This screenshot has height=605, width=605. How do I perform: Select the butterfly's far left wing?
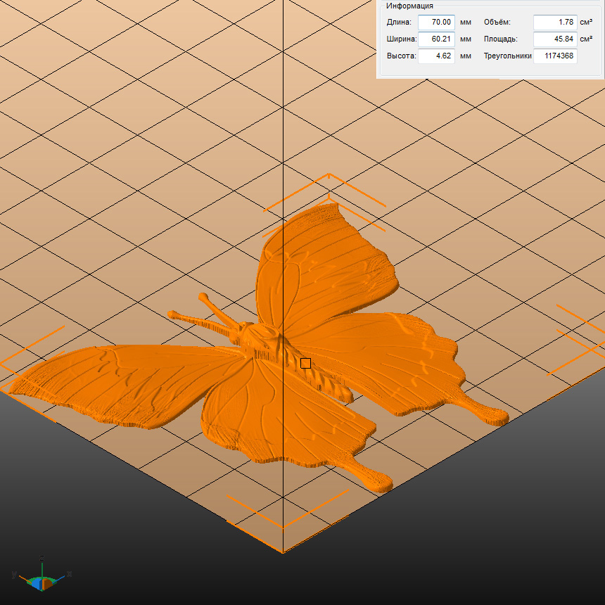106,383
